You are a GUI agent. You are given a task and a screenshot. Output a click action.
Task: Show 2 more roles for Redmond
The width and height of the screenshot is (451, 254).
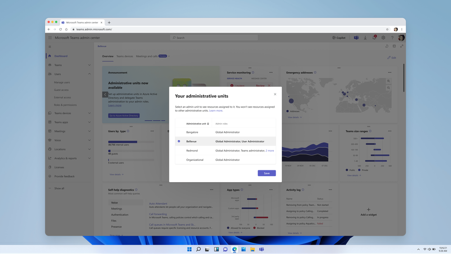270,151
